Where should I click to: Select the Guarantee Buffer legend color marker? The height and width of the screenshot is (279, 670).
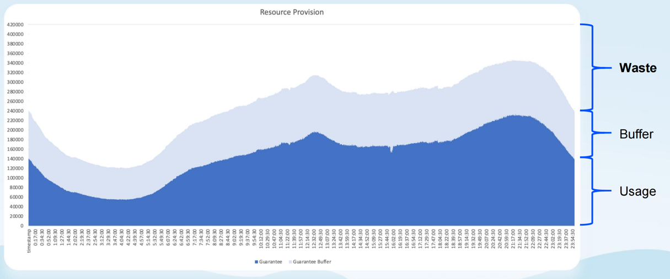pos(290,262)
